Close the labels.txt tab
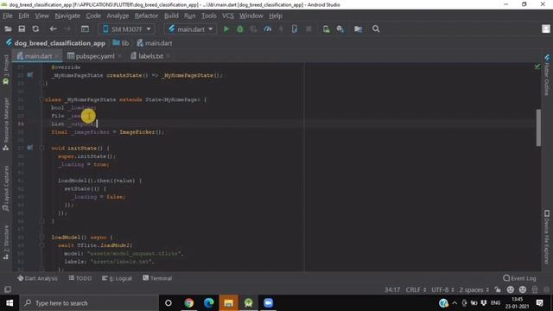553x311 pixels. (168, 56)
